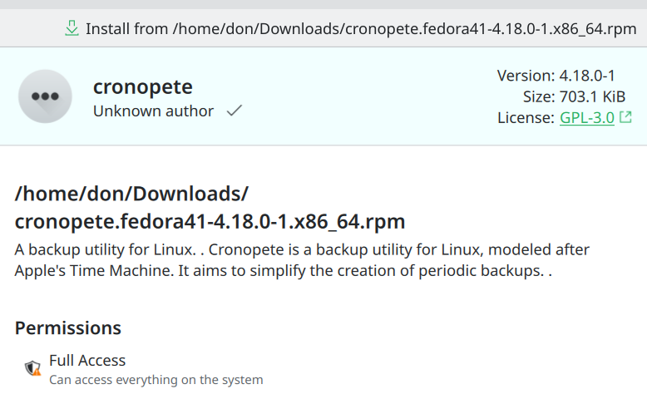The height and width of the screenshot is (404, 647).
Task: Click the 'Install from' page title text
Action: pos(361,29)
